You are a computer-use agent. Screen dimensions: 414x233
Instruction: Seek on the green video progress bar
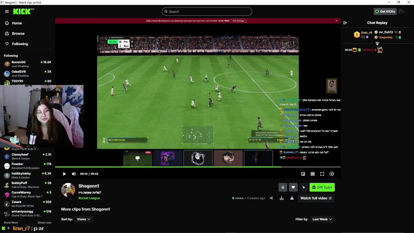click(x=198, y=167)
